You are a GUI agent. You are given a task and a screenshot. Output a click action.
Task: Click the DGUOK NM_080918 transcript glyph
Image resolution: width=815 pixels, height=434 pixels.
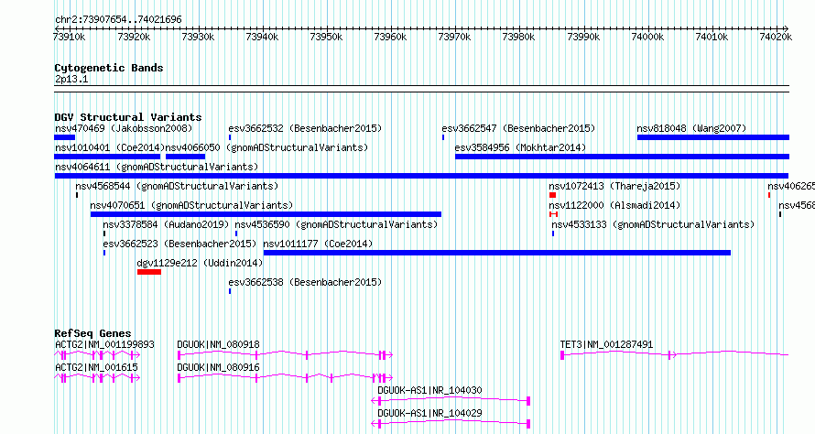[285, 355]
